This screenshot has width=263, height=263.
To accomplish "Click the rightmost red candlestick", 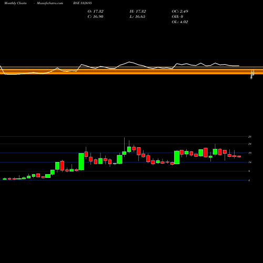I will [x=239, y=156].
